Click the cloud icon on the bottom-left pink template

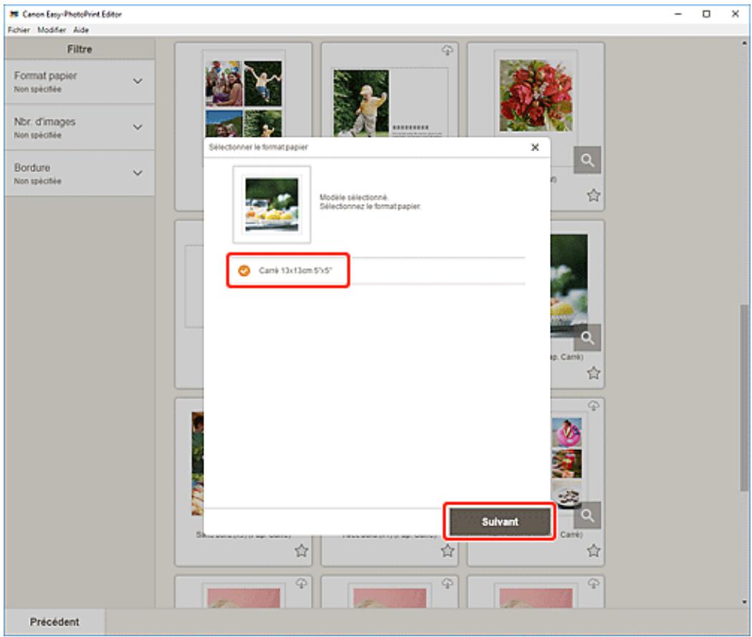(302, 583)
